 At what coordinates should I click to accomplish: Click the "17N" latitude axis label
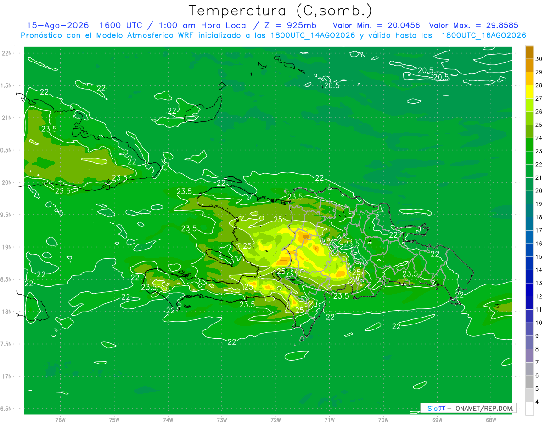[x=8, y=376]
